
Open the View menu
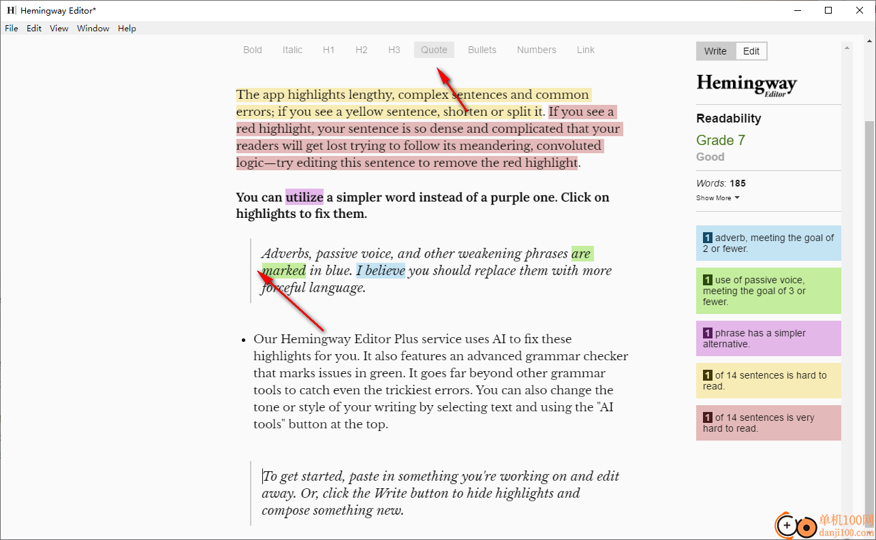tap(59, 29)
